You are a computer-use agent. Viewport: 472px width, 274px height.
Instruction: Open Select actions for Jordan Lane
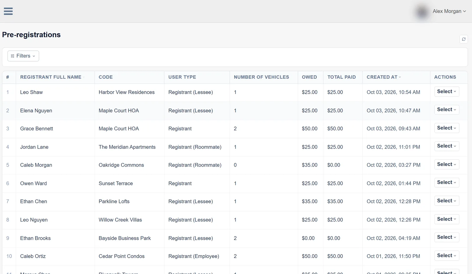[x=447, y=146]
